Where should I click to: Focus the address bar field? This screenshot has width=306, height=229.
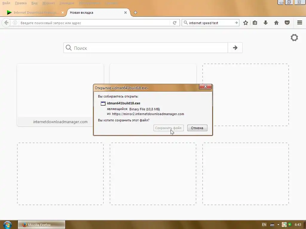tap(95, 23)
